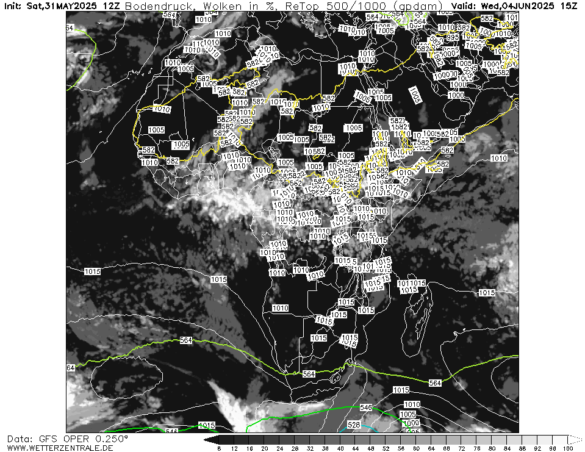Click the '80' label on the cloud scale
The height and width of the screenshot is (452, 585).
pos(492,448)
